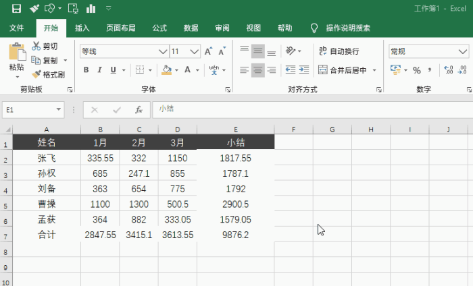This screenshot has width=473, height=286.
Task: Select column F header
Action: [293, 130]
